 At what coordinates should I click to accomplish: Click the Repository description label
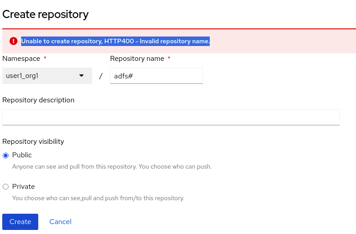tap(38, 100)
